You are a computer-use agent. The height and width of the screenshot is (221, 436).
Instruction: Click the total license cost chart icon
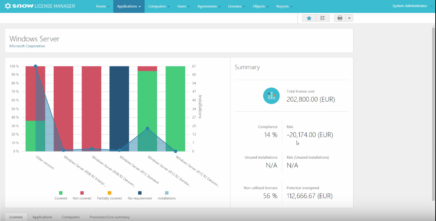point(271,96)
